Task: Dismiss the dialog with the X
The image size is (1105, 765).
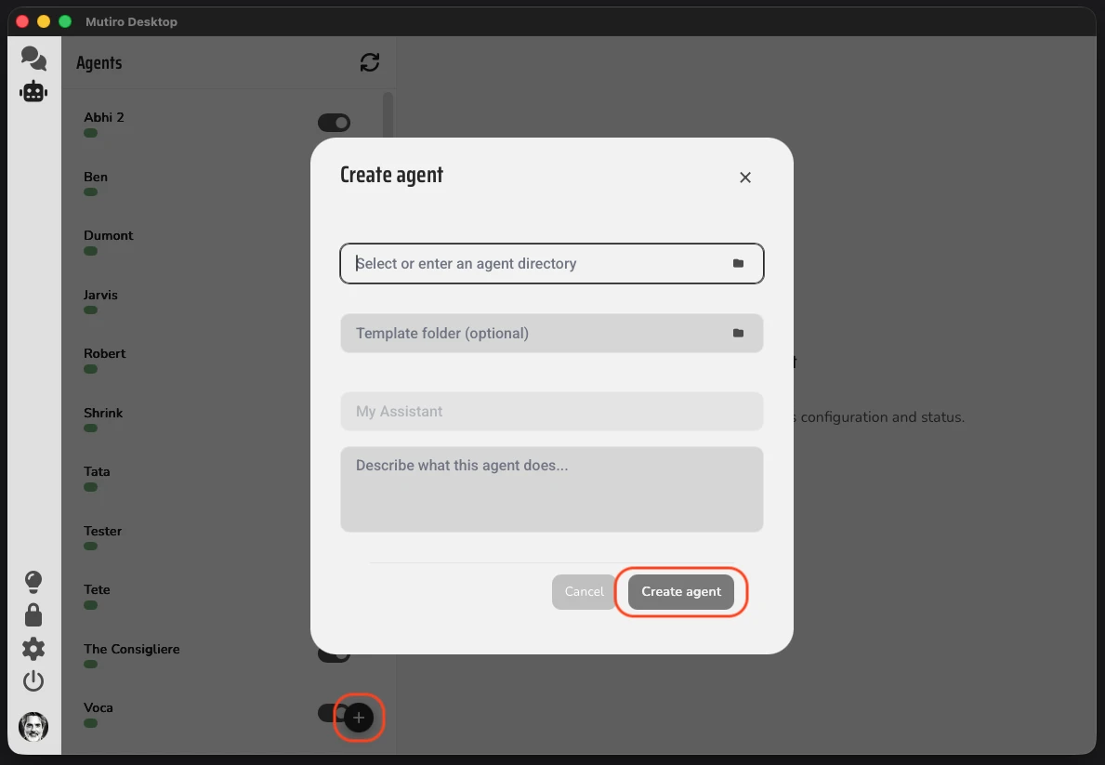Action: pyautogui.click(x=744, y=177)
